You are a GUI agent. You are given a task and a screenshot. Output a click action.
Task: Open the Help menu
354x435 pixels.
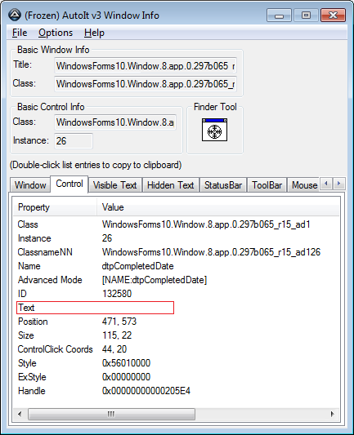tap(95, 33)
